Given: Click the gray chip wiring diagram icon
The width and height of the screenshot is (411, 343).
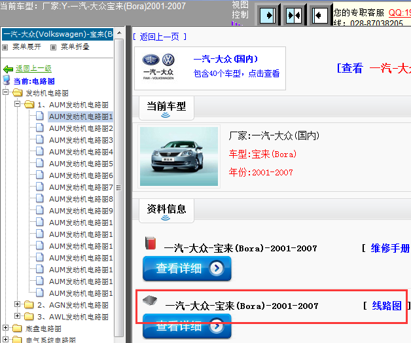Looking at the screenshot, I should coord(150,300).
